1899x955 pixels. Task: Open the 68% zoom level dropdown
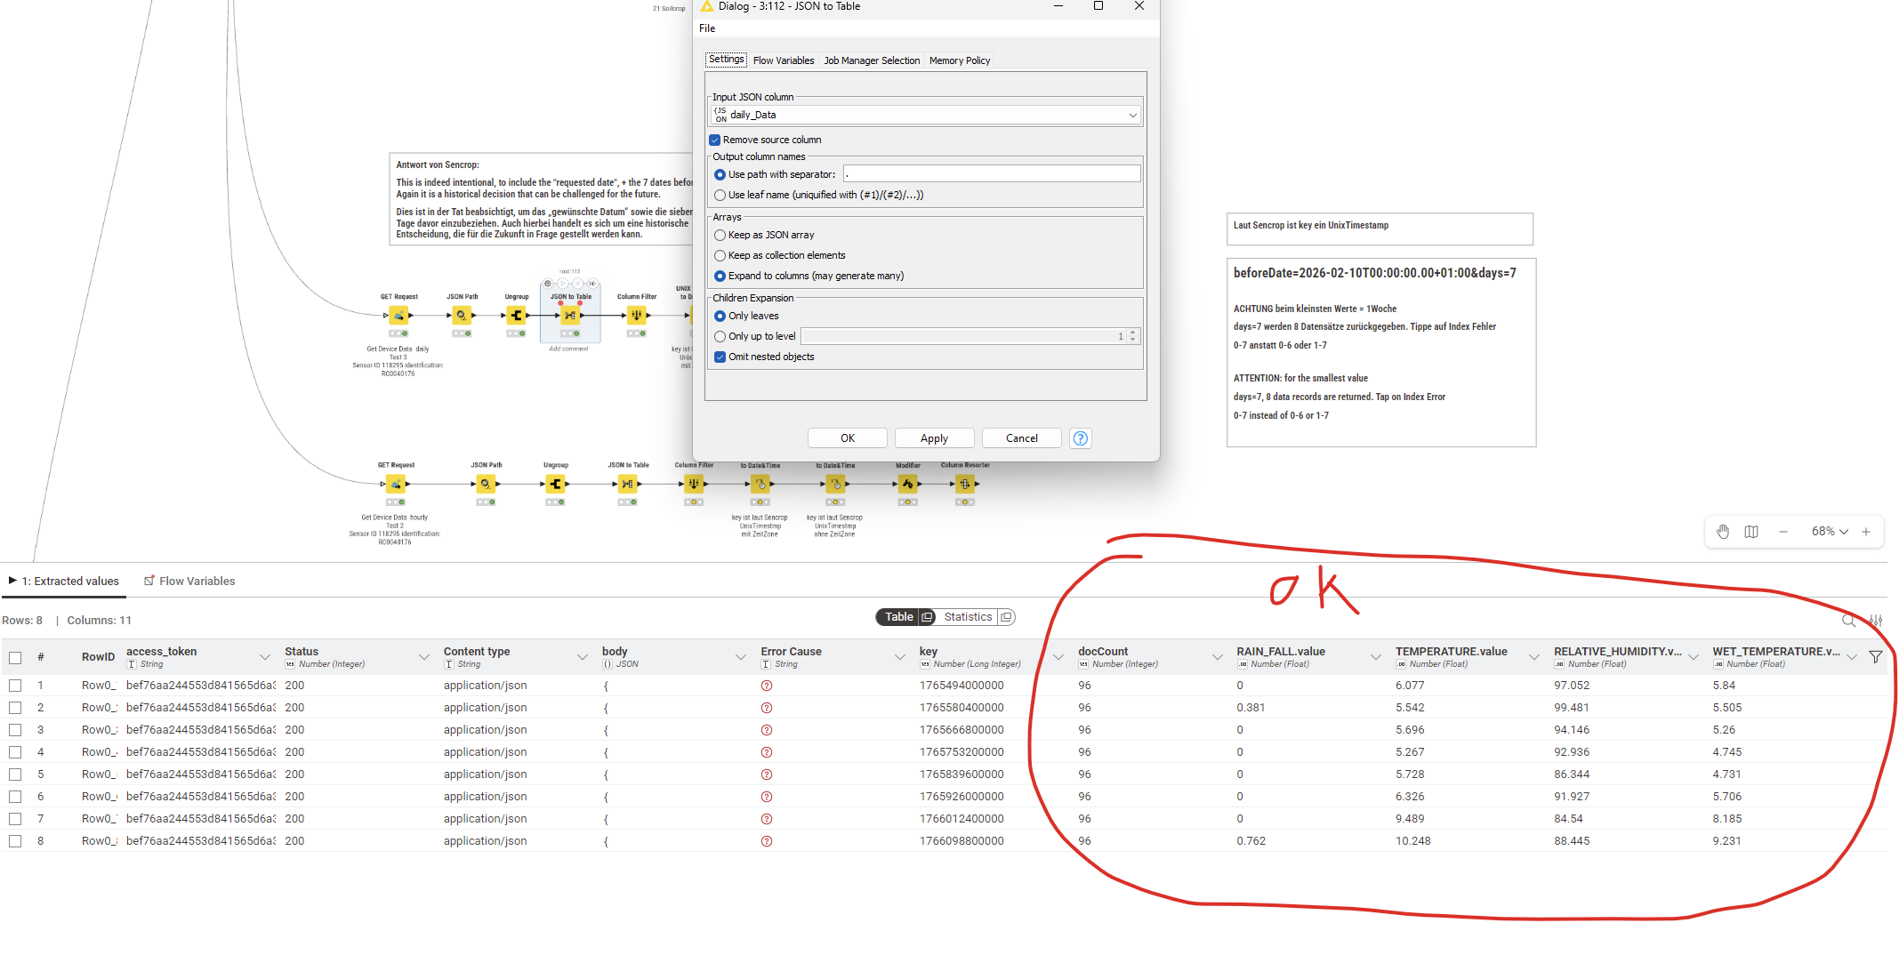[x=1830, y=532]
